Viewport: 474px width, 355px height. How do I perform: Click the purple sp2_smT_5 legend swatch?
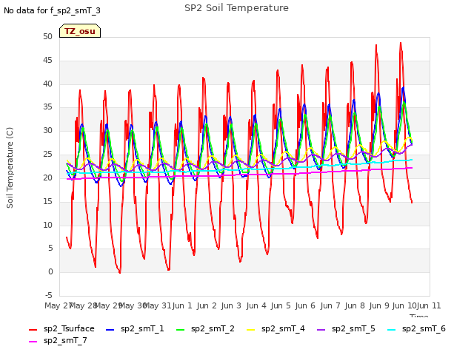321,330
